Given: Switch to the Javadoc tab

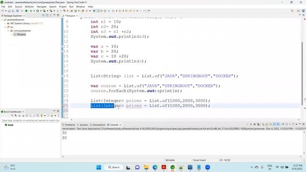Looking at the screenshot, I should [x=83, y=125].
